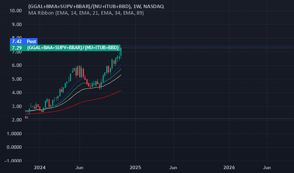The height and width of the screenshot is (173, 294).
Task: Select the latest green weekly candle
Action: (x=121, y=52)
